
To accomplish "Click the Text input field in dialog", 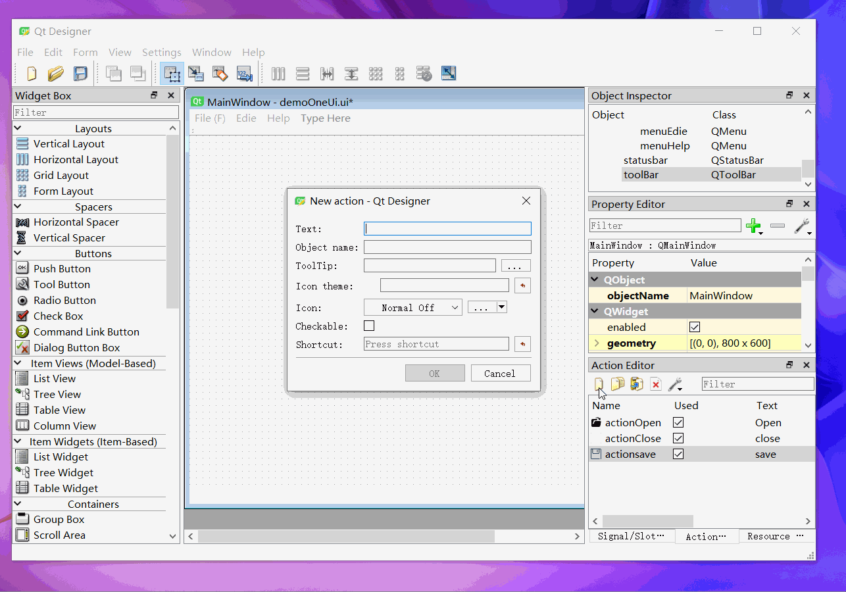I will point(447,228).
